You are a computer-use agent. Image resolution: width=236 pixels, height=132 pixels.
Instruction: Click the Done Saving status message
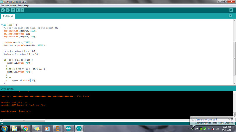pyautogui.click(x=7, y=89)
